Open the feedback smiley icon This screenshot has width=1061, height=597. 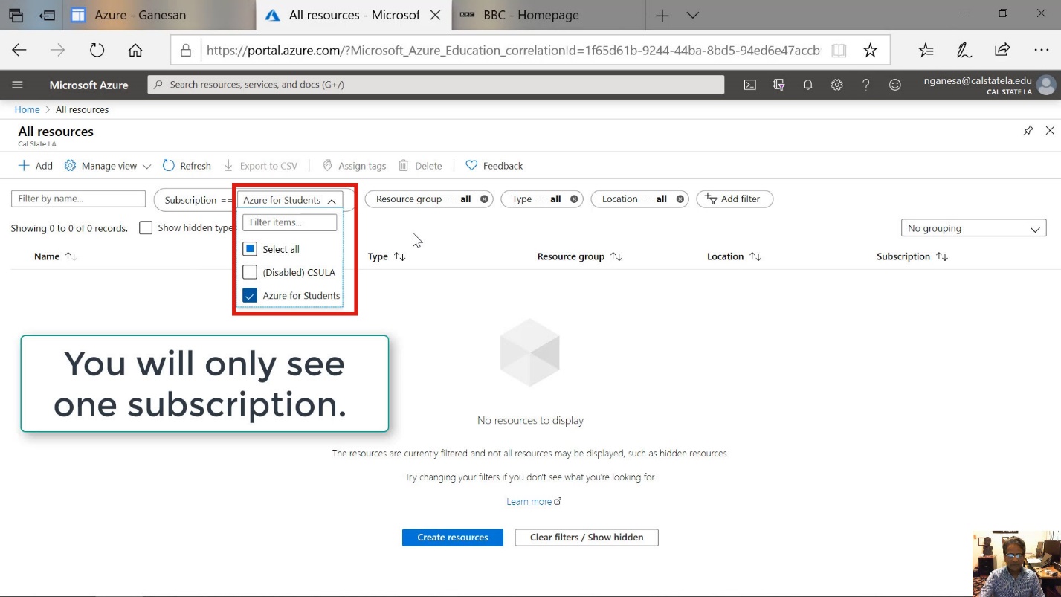pos(895,85)
